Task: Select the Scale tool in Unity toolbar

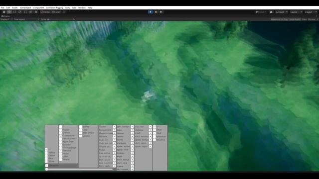Action: [20, 12]
